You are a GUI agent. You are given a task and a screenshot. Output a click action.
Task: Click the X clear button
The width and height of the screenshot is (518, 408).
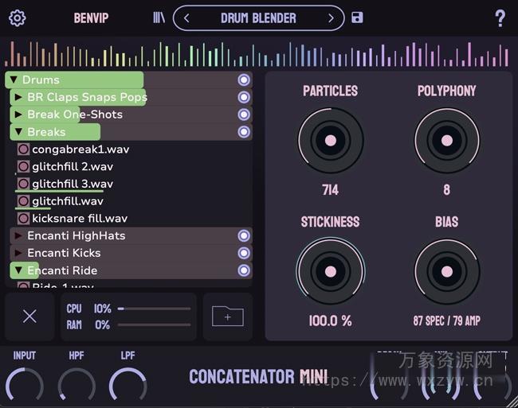[29, 317]
